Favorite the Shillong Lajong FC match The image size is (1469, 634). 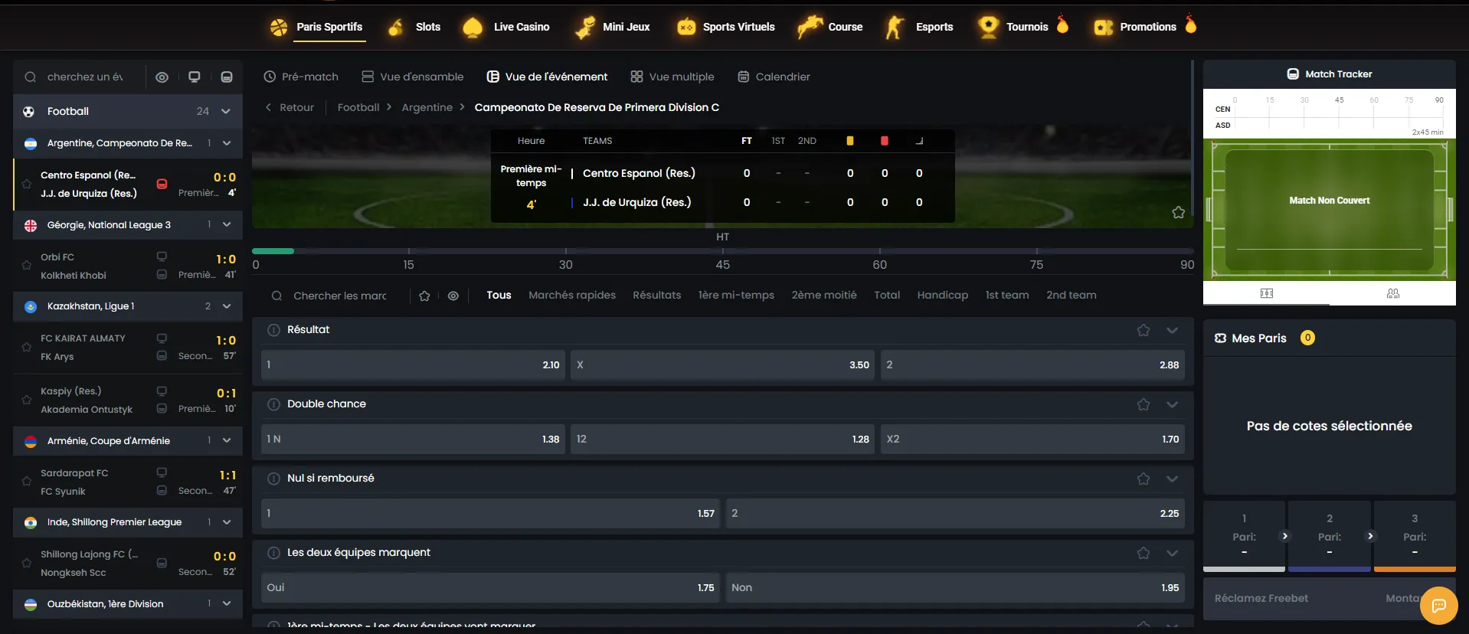click(x=27, y=563)
